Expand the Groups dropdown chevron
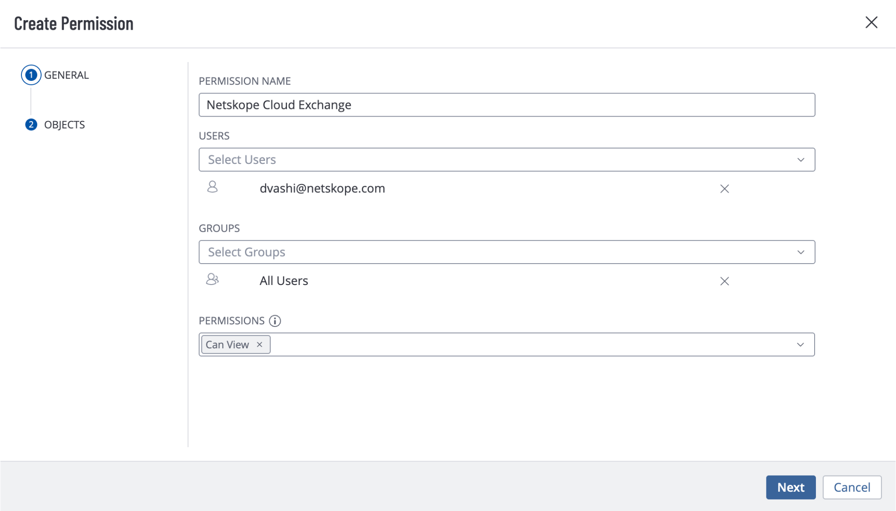The image size is (896, 511). (x=801, y=252)
